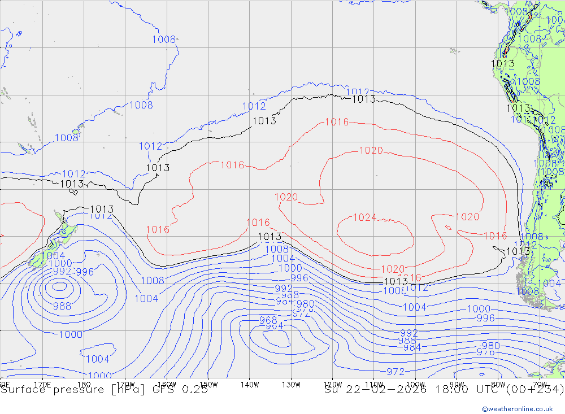
Task: Select the 180 longitude label
Action: 84,385
